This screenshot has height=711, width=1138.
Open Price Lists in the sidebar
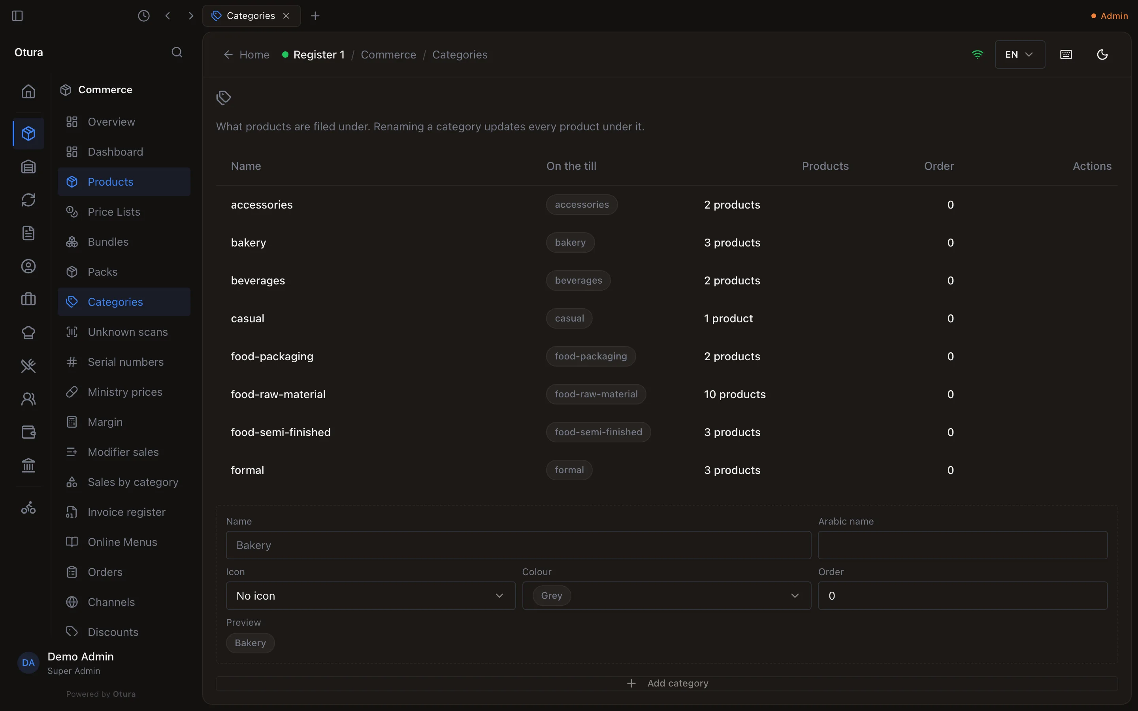(124, 212)
